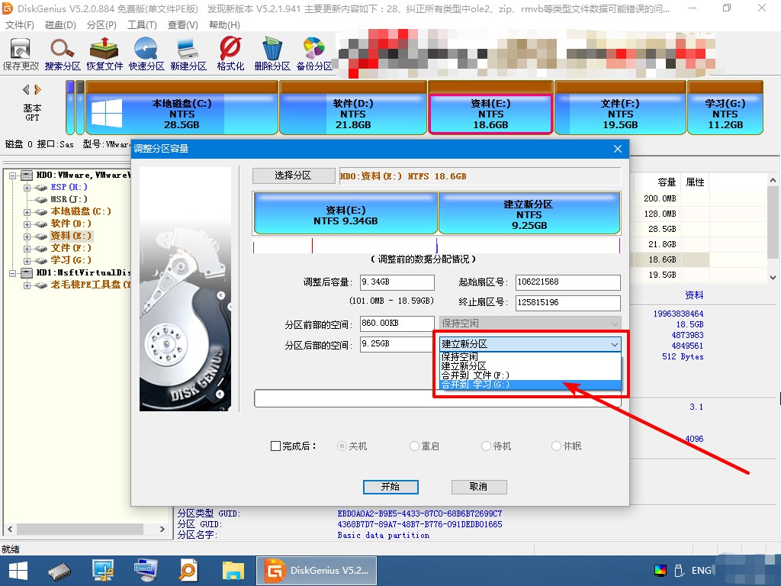The image size is (781, 586).
Task: Launch the Recover Files (恢复文件) tool
Action: click(104, 54)
